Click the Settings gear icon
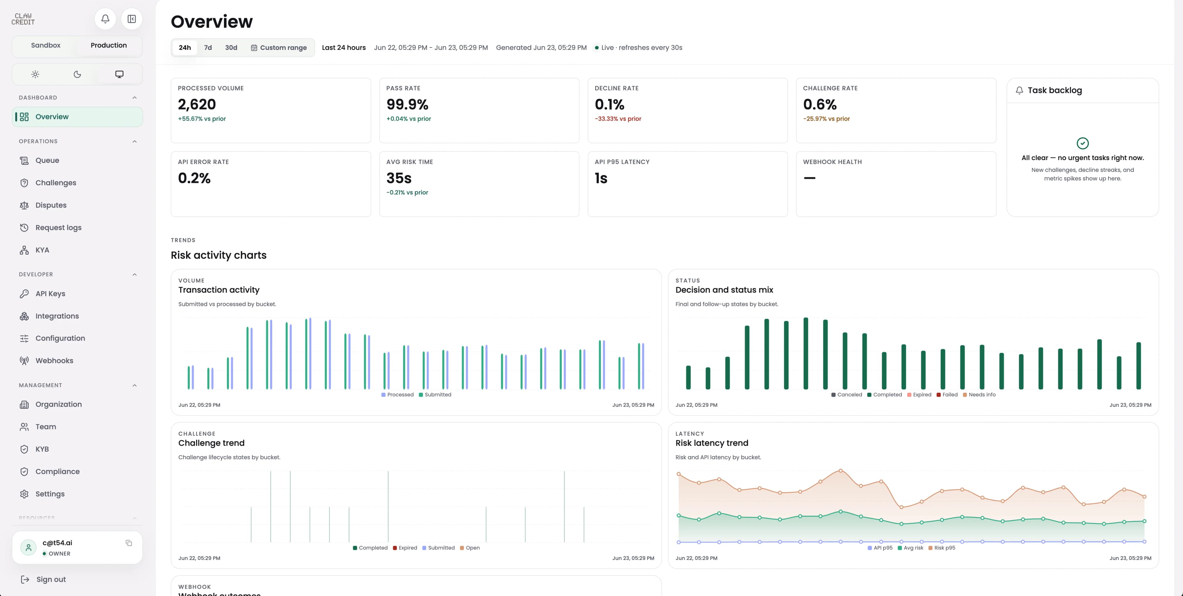The image size is (1183, 596). point(24,494)
